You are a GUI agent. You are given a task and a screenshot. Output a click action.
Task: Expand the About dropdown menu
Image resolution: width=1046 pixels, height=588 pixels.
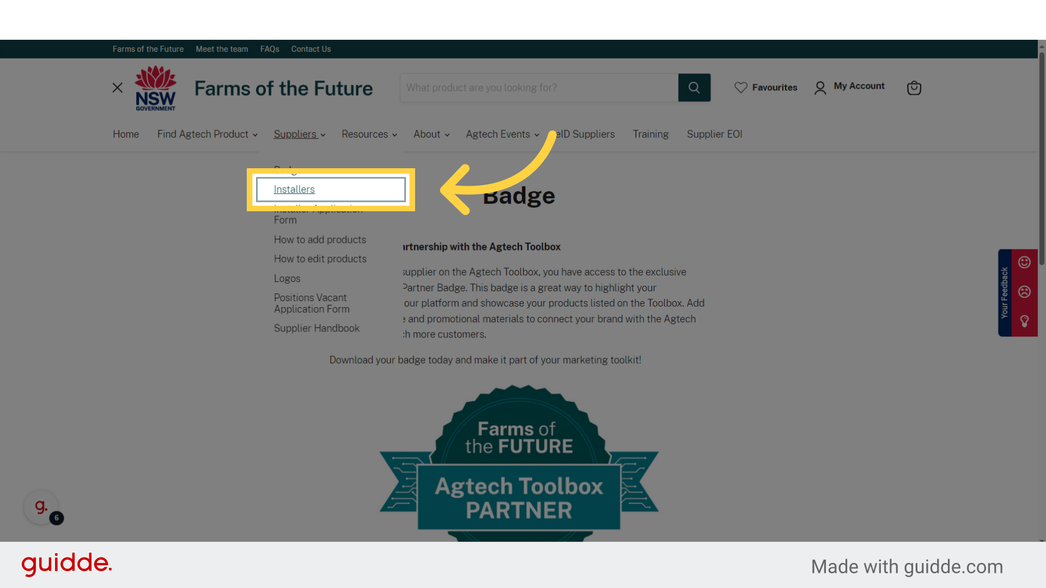431,134
